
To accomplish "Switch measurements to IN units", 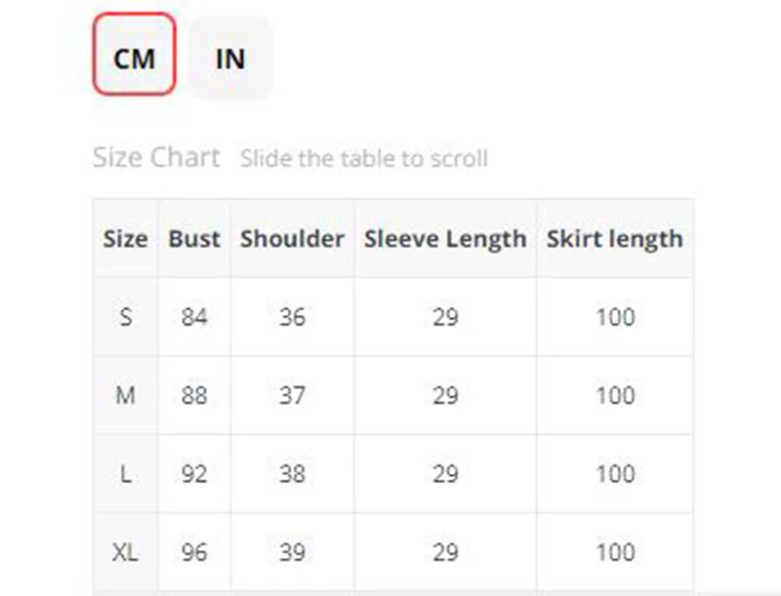I will pyautogui.click(x=230, y=58).
